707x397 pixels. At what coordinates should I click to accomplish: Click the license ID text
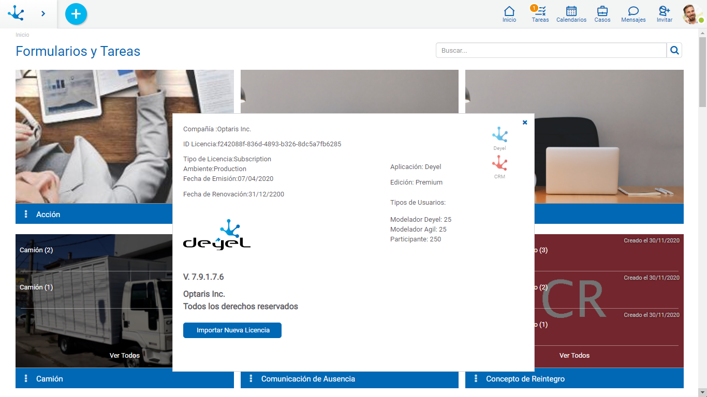point(262,144)
